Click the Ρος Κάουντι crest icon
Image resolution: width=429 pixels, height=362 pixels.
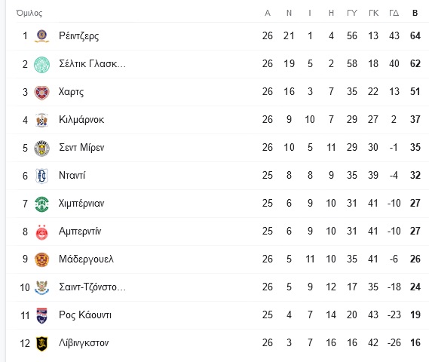point(42,315)
